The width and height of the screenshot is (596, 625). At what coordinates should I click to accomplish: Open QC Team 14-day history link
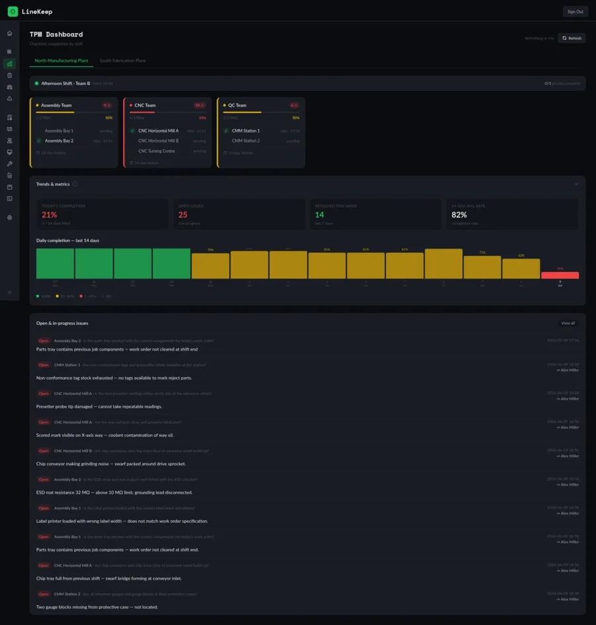(x=238, y=153)
